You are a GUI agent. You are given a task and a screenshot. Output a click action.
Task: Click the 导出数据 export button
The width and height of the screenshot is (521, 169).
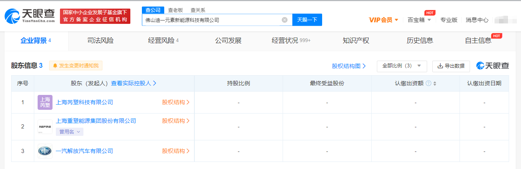[451, 66]
